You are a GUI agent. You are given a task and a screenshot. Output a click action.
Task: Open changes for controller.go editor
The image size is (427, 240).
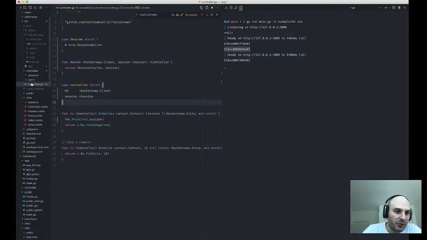201,8
